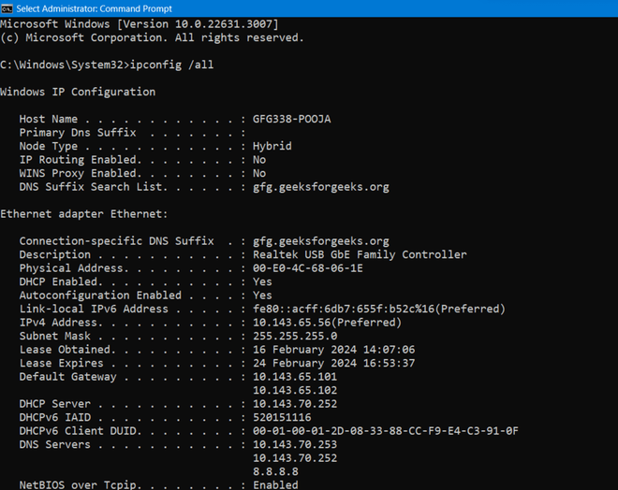
Task: Click the 'No' value of IP Routing Enabled
Action: point(259,160)
